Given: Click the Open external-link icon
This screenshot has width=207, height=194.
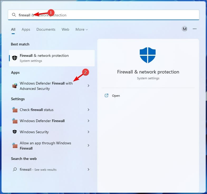Looking at the screenshot, I should pyautogui.click(x=107, y=95).
